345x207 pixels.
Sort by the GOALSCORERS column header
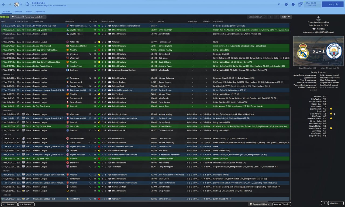pyautogui.click(x=218, y=22)
